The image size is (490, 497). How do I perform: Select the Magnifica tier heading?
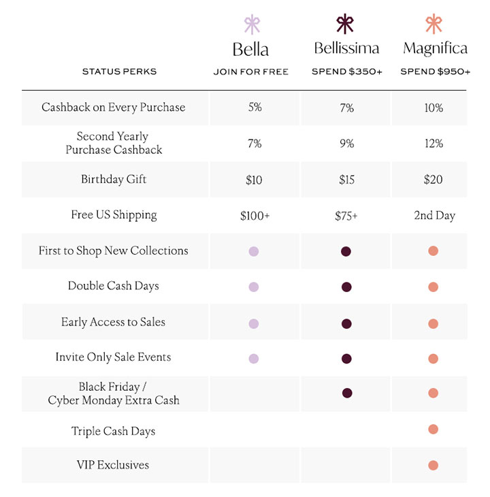point(435,48)
